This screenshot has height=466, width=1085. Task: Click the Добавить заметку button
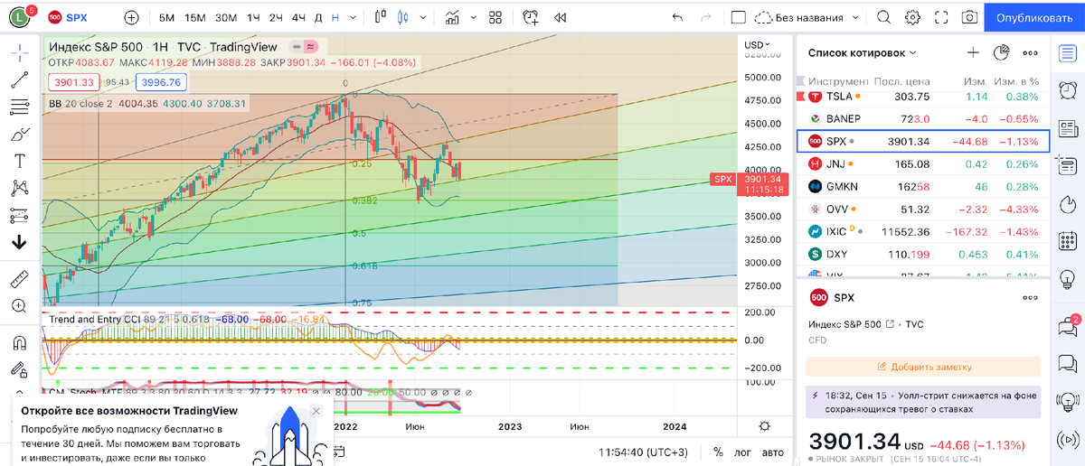pos(923,367)
